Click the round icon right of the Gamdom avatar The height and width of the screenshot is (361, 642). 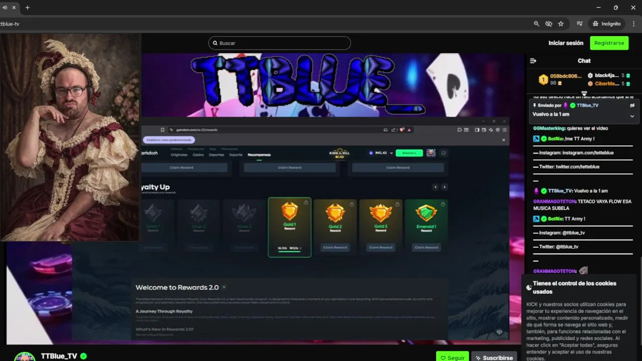coord(443,153)
